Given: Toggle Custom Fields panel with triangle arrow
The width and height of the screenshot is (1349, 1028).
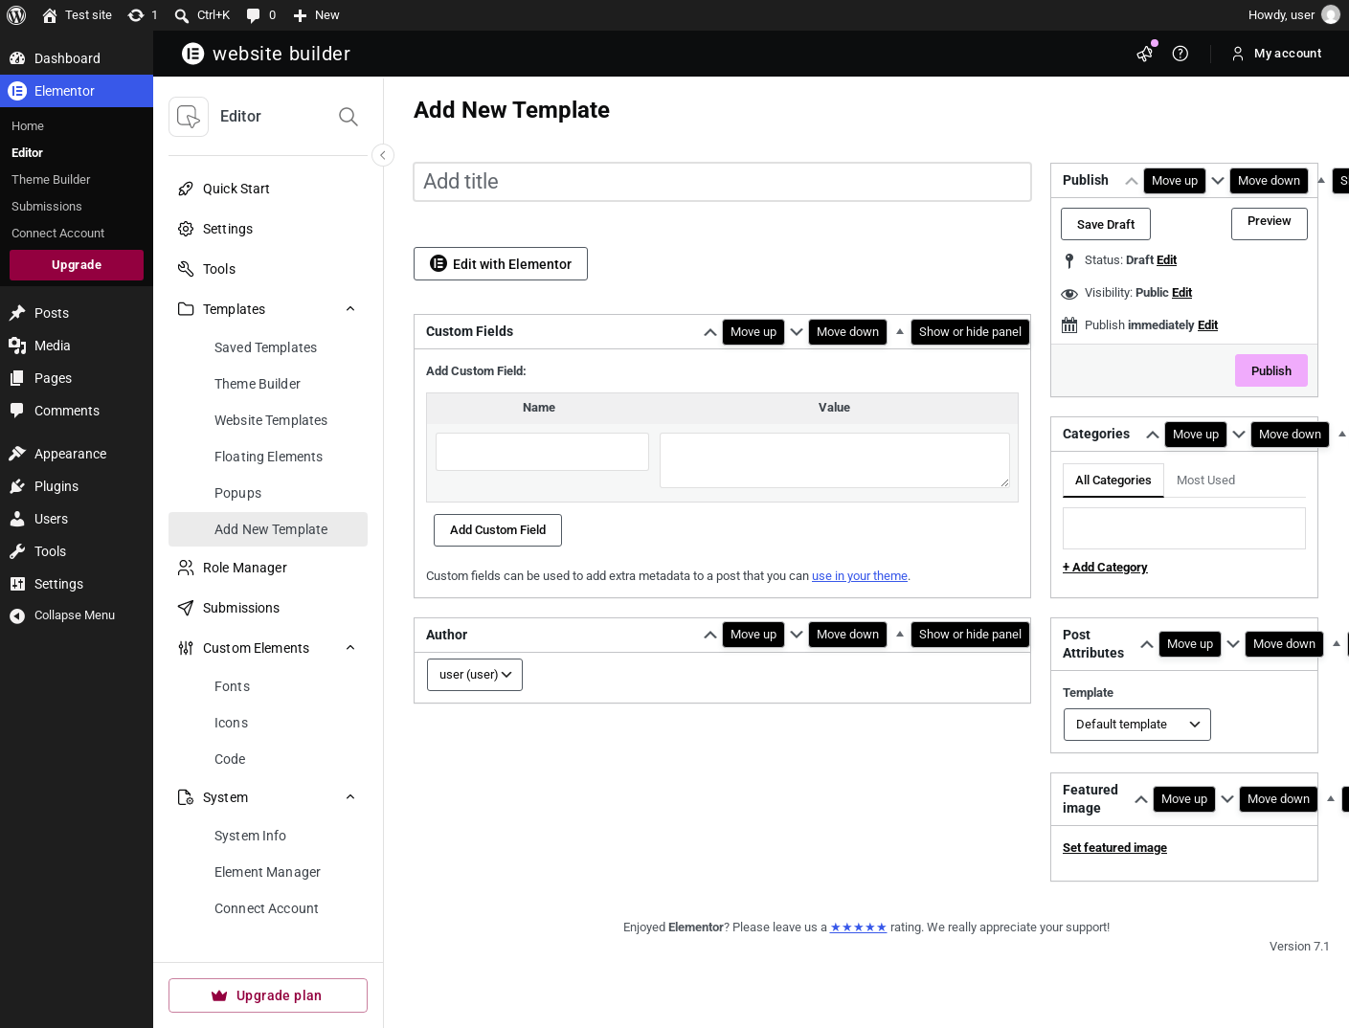Looking at the screenshot, I should point(900,331).
